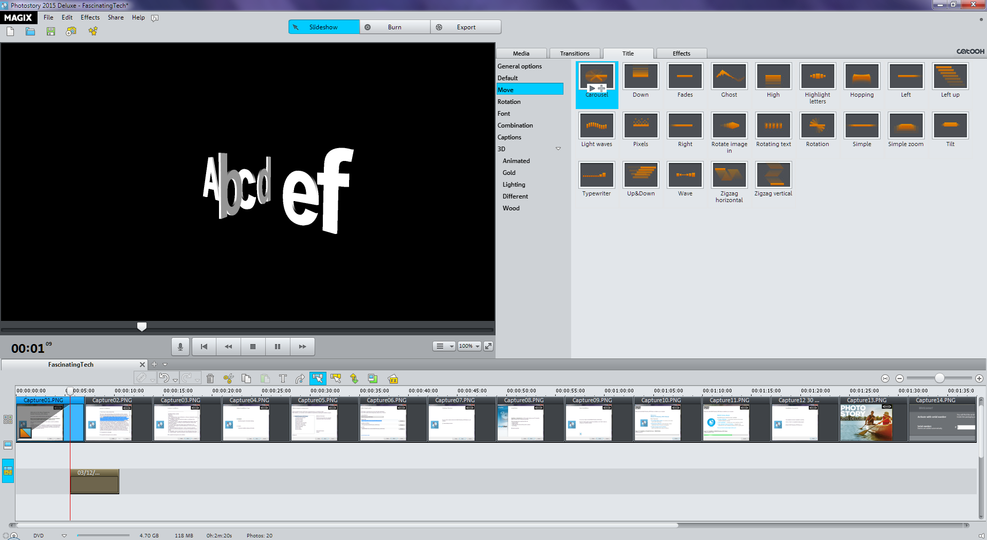Click the overlapping images icon in the toolbar
987x540 pixels.
pyautogui.click(x=373, y=379)
